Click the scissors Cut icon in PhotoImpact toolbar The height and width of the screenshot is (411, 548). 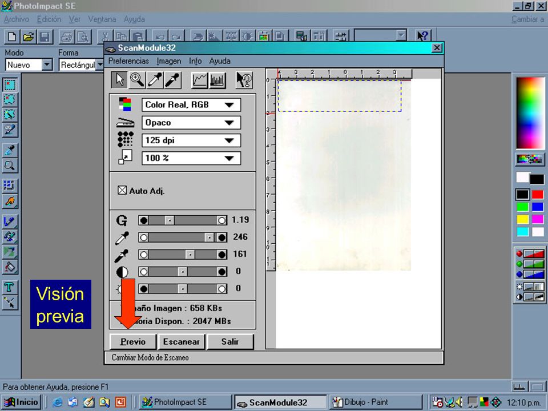pyautogui.click(x=104, y=37)
